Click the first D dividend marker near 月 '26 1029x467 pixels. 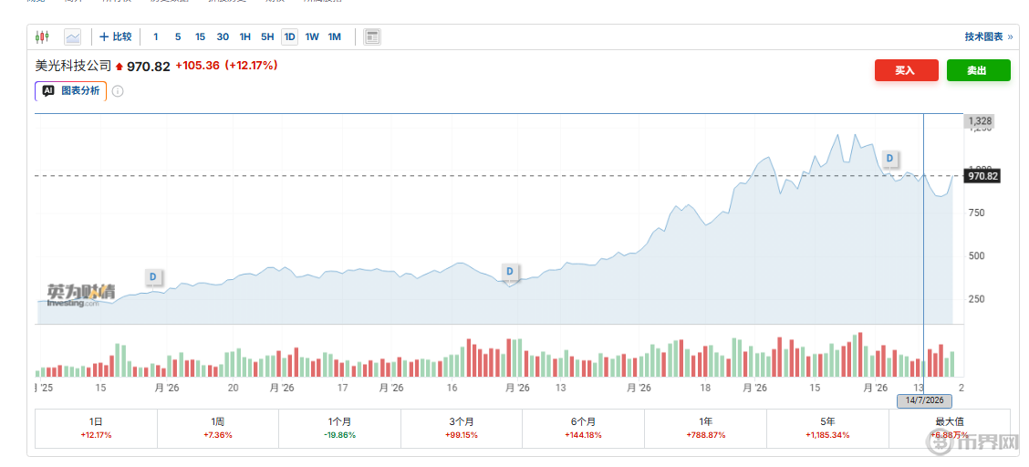[153, 277]
